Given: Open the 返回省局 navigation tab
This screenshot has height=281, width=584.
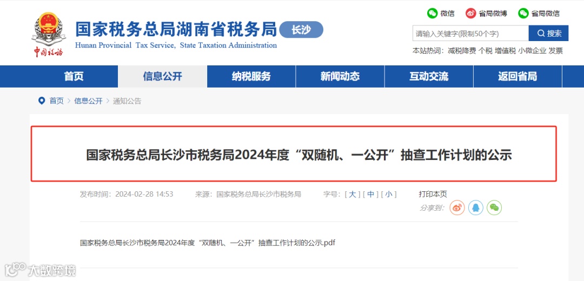Looking at the screenshot, I should 517,77.
